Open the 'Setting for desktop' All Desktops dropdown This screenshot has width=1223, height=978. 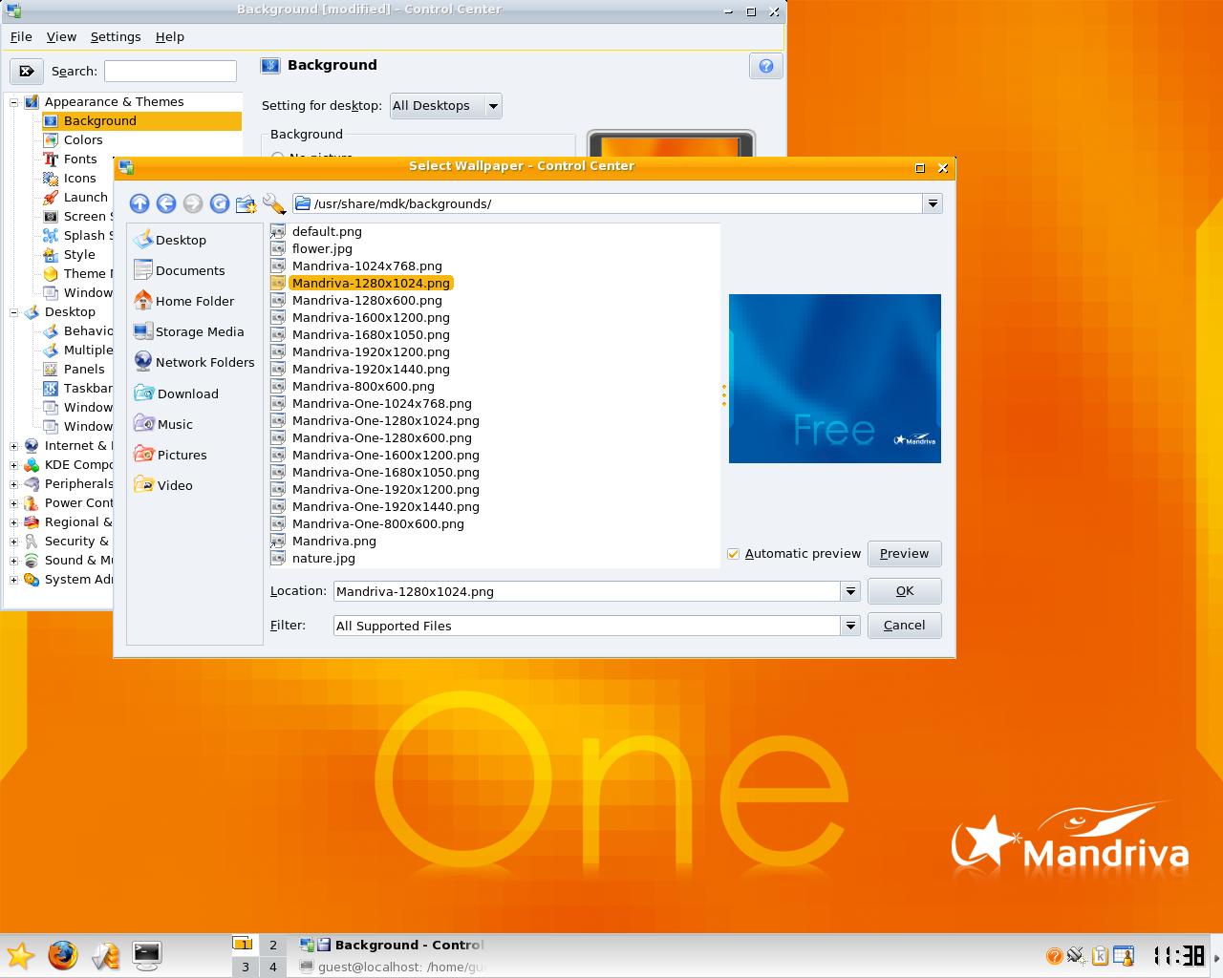coord(446,106)
